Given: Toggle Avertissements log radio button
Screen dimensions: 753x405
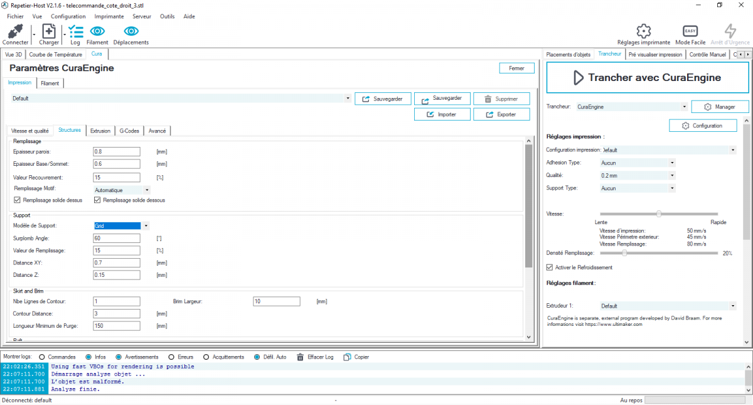Looking at the screenshot, I should 119,357.
